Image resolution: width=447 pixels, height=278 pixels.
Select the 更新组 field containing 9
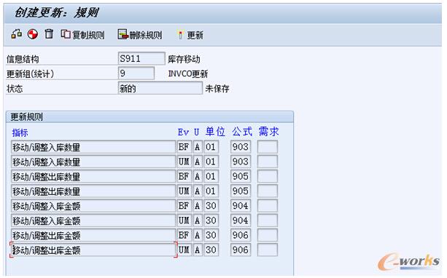point(136,74)
